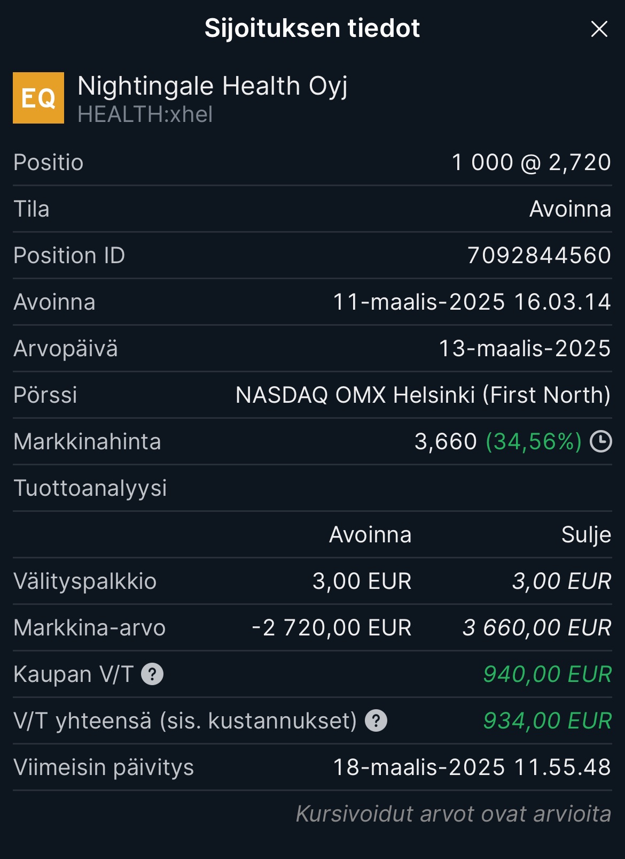The width and height of the screenshot is (625, 859).
Task: Click the Tila status value Avoinna
Action: [x=570, y=209]
